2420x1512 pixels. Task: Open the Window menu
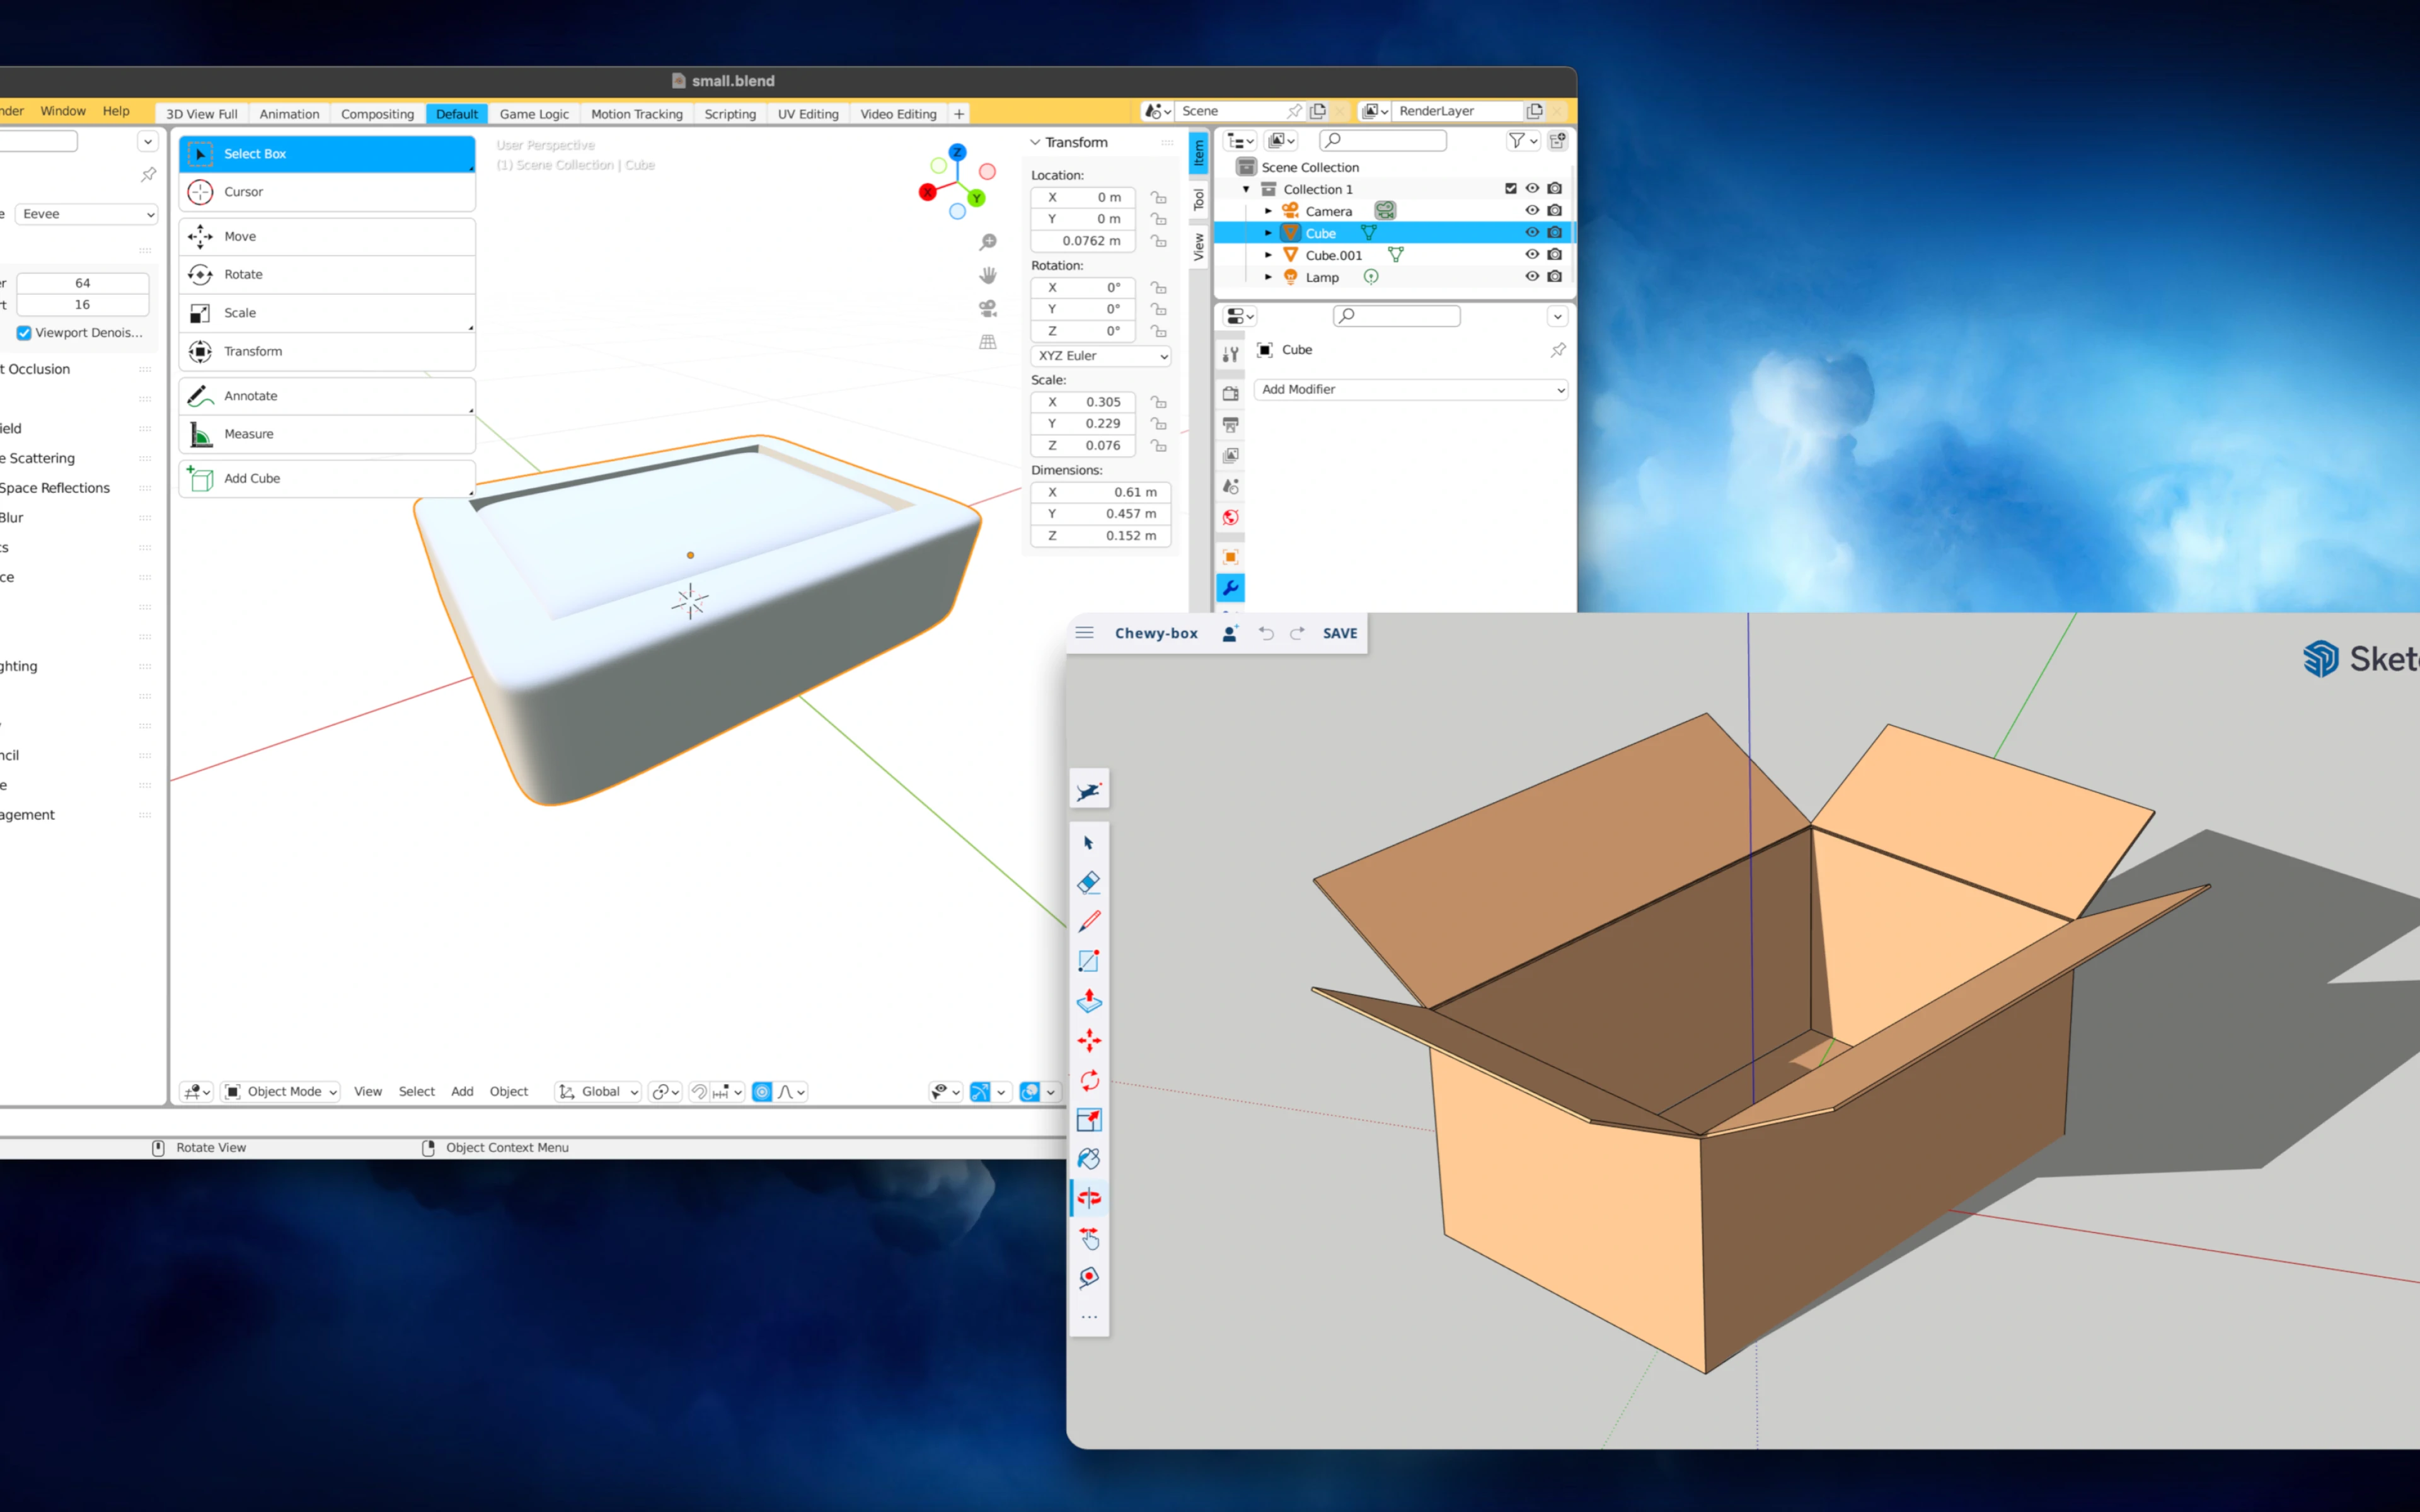pos(62,111)
